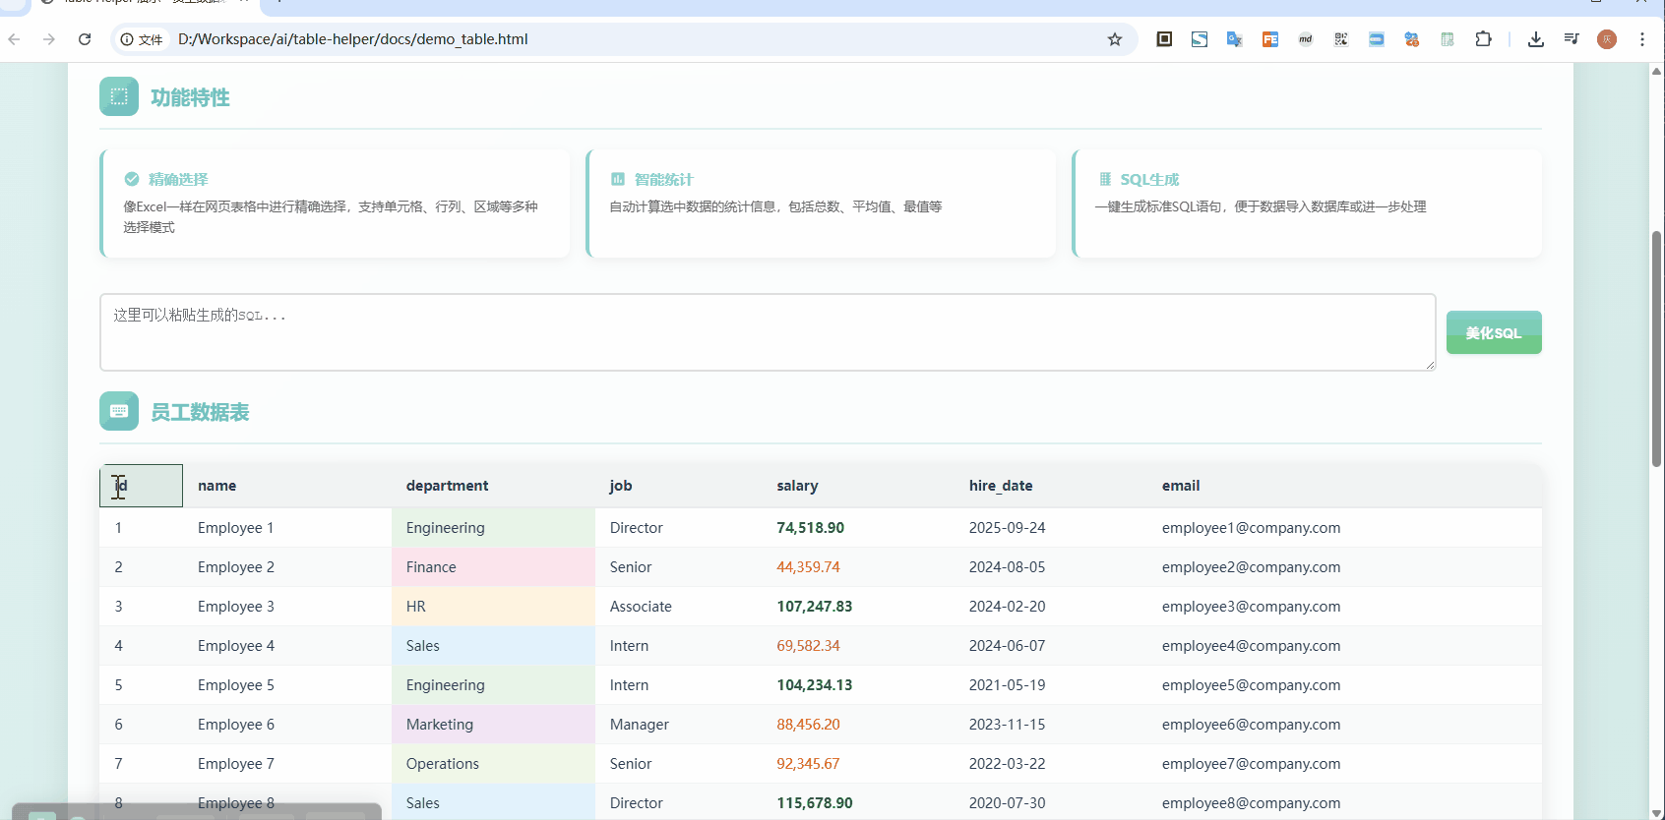Open the user profile avatar menu
The width and height of the screenshot is (1665, 820).
pyautogui.click(x=1607, y=39)
